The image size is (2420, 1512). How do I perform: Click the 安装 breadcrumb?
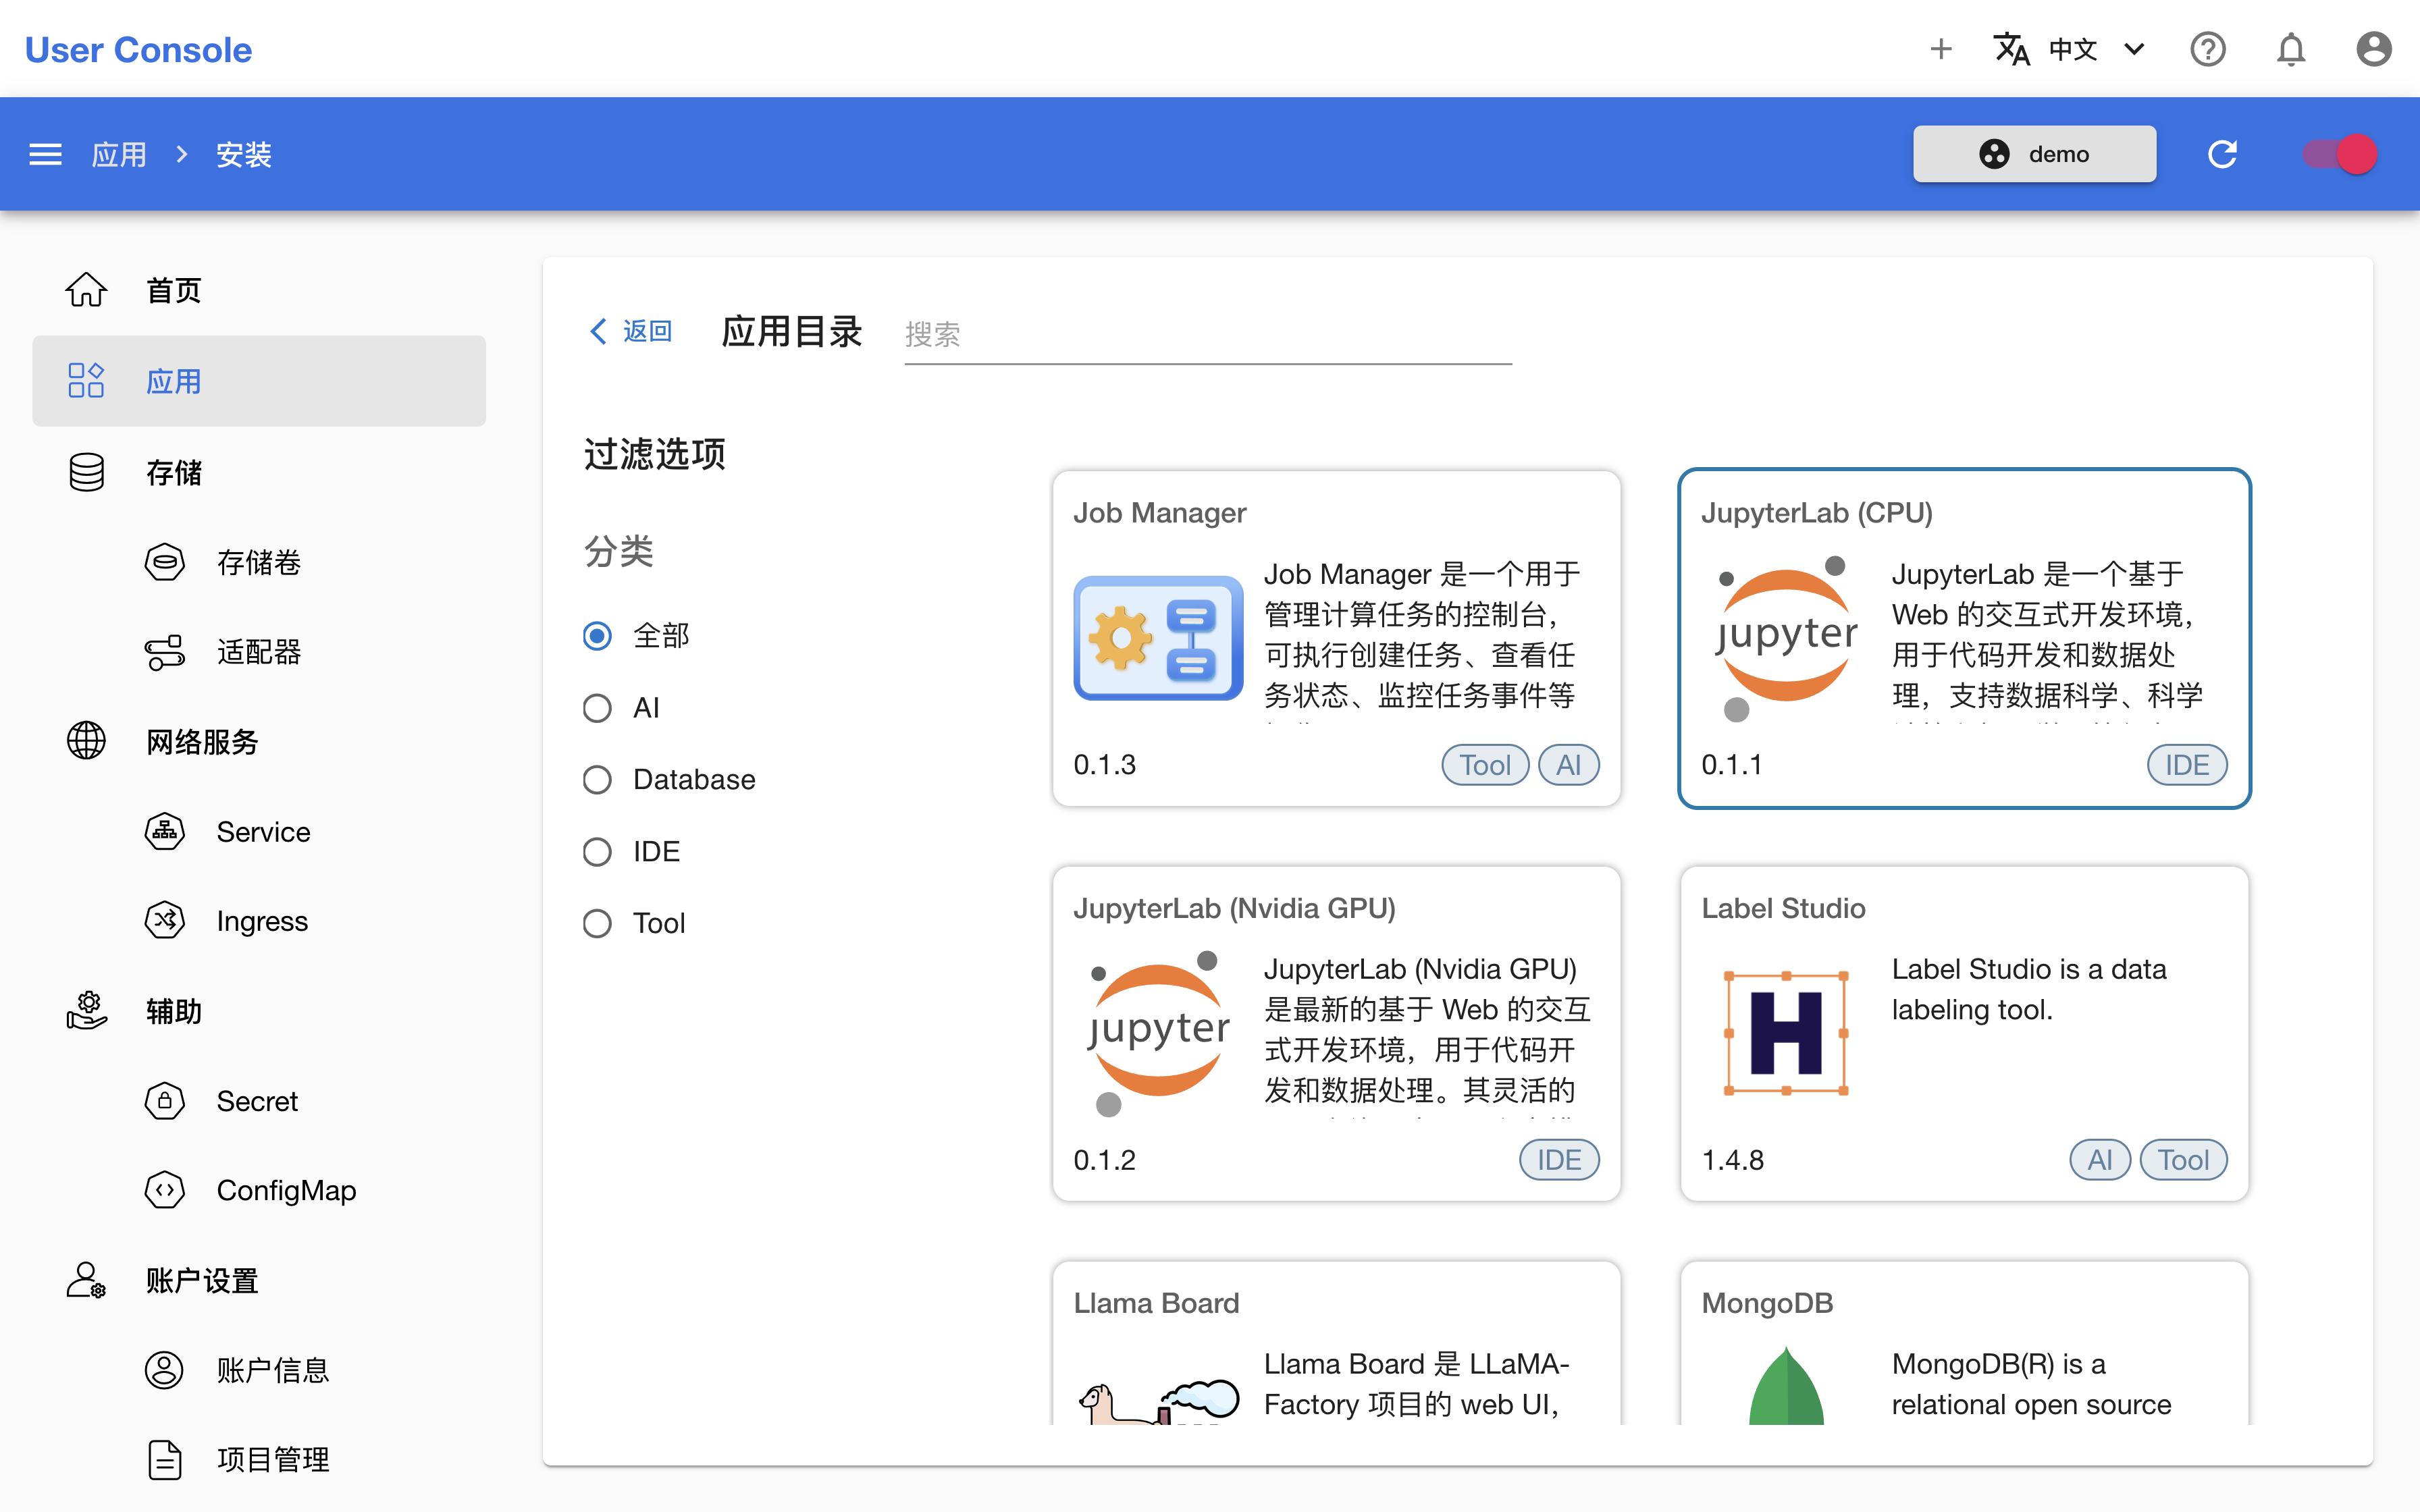(244, 154)
